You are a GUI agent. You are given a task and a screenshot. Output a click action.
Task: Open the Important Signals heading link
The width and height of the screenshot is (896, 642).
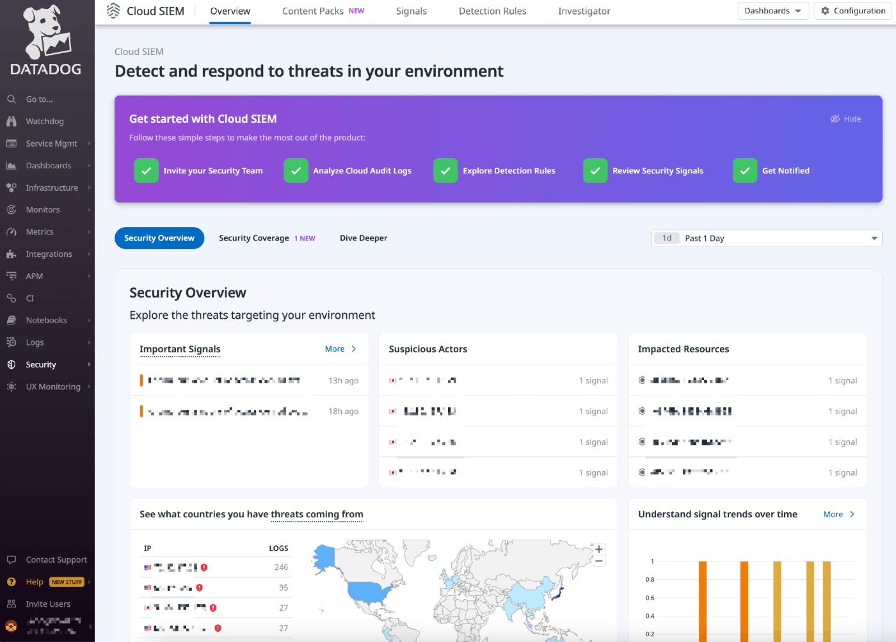(180, 349)
